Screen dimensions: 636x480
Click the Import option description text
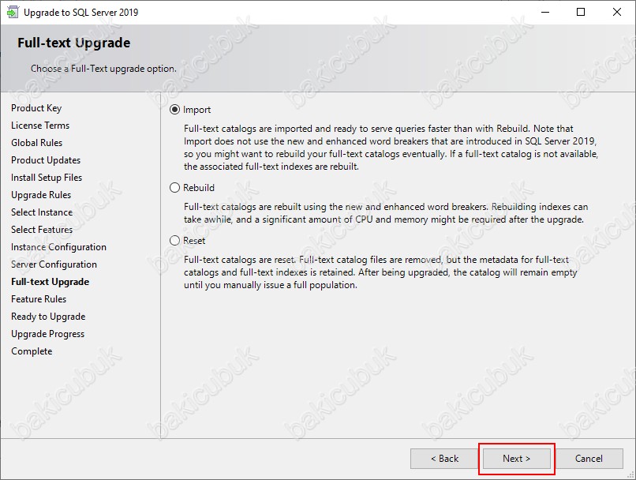coord(391,148)
